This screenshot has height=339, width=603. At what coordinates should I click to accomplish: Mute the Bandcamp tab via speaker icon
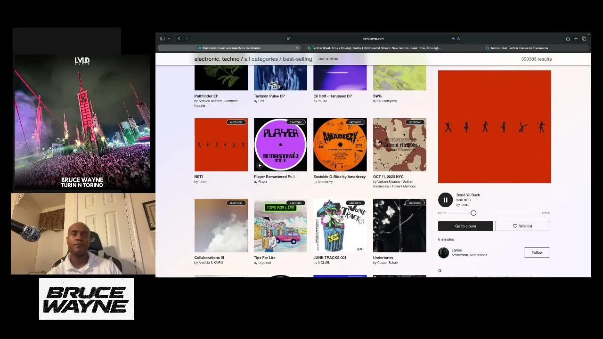pyautogui.click(x=297, y=48)
